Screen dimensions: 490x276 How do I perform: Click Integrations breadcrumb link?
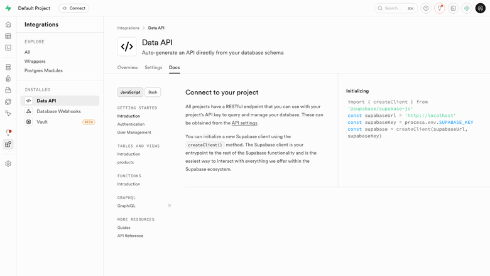tap(128, 28)
